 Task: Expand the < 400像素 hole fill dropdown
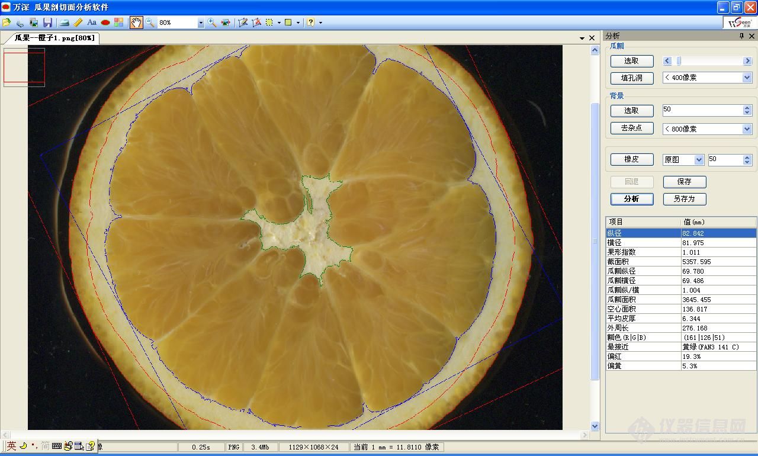(747, 78)
